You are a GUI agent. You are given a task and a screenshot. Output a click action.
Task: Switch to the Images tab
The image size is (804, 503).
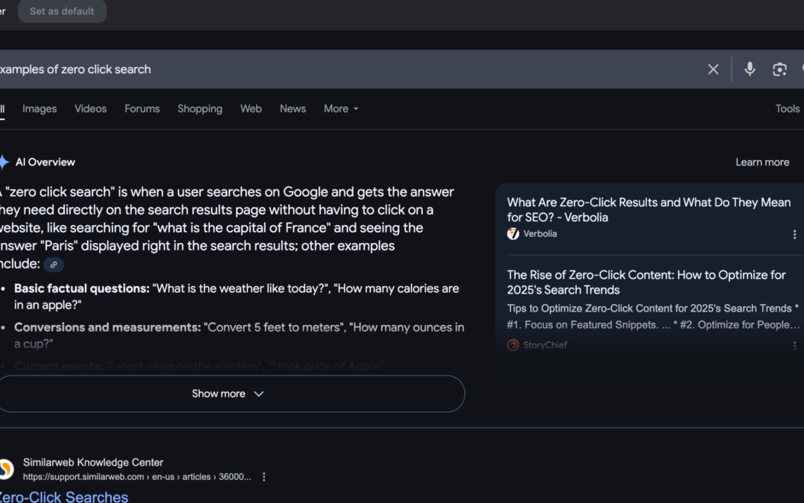click(39, 109)
